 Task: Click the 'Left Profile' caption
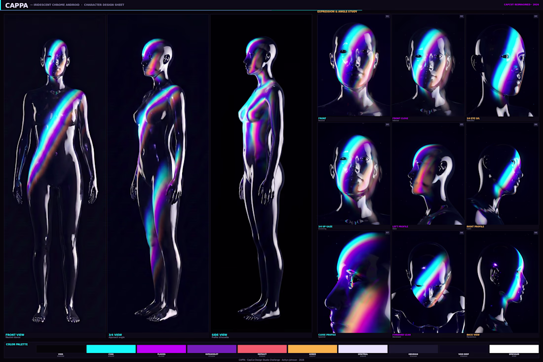click(x=400, y=226)
